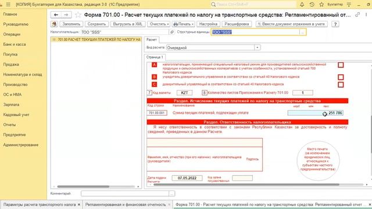Open Печать dropdown button
Screen dimensions: 372x209
[183, 24]
